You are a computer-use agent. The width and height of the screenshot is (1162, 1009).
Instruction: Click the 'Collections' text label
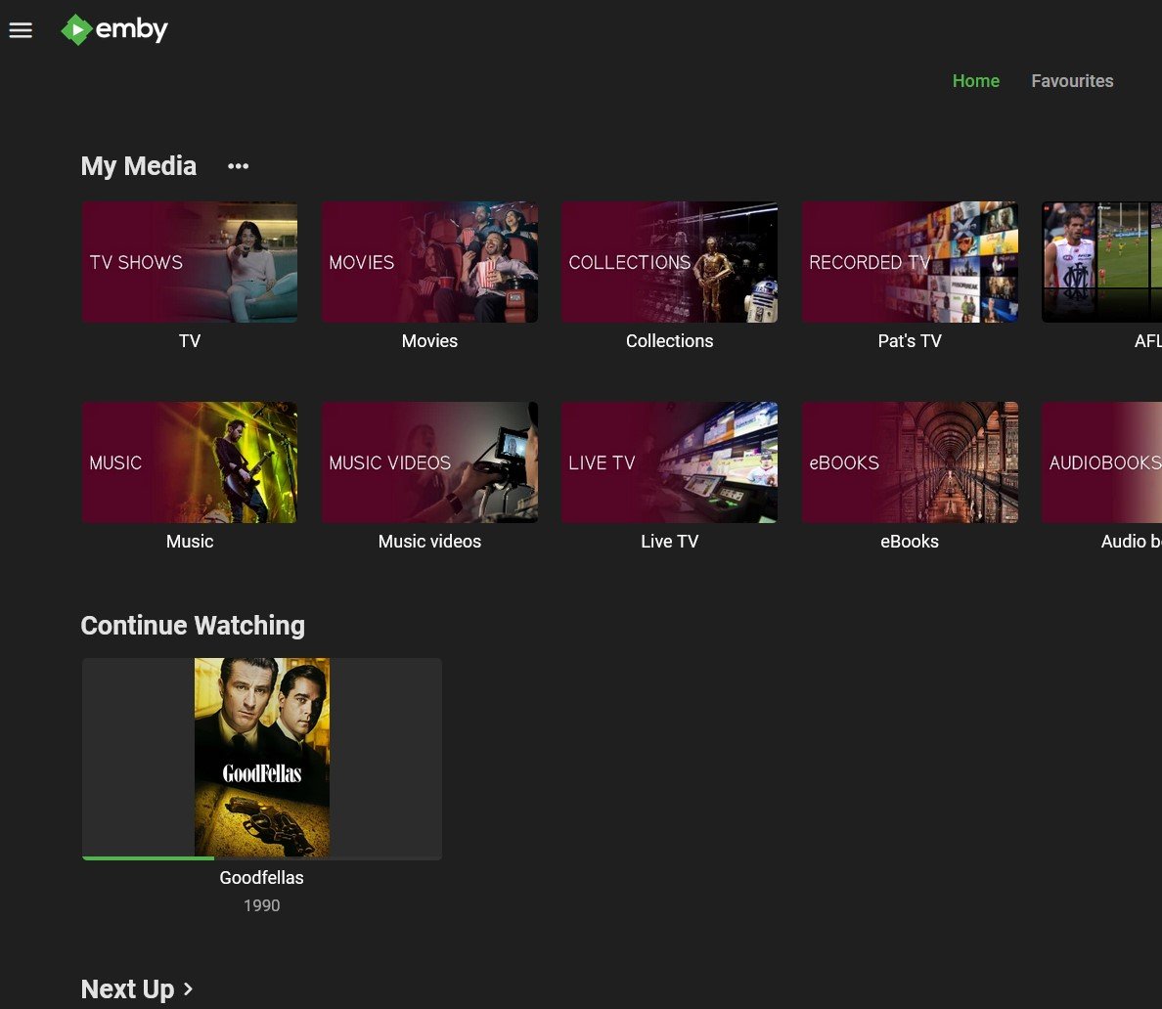pyautogui.click(x=669, y=341)
